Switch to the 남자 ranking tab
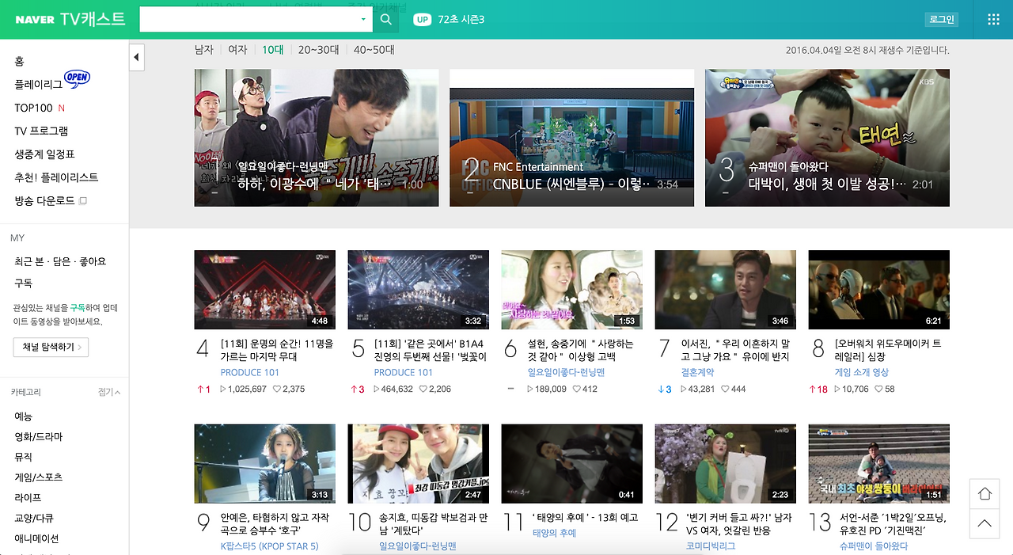 pos(203,49)
